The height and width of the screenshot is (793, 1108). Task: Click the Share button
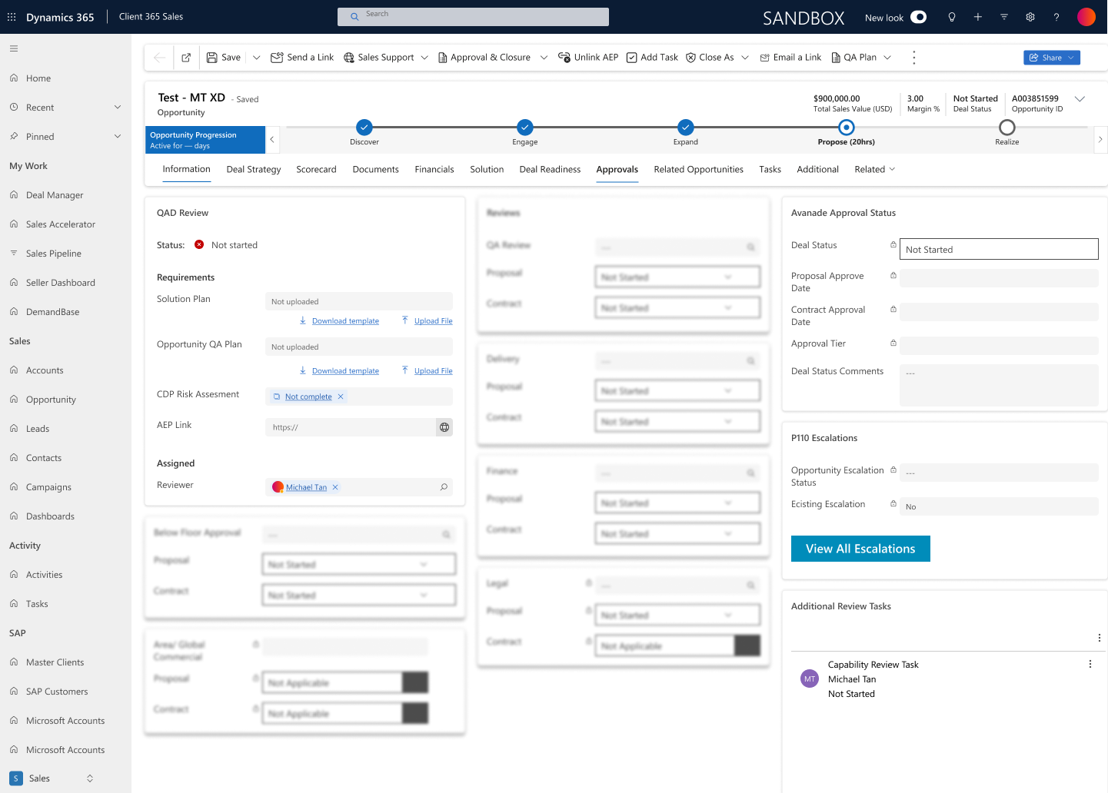tap(1052, 58)
